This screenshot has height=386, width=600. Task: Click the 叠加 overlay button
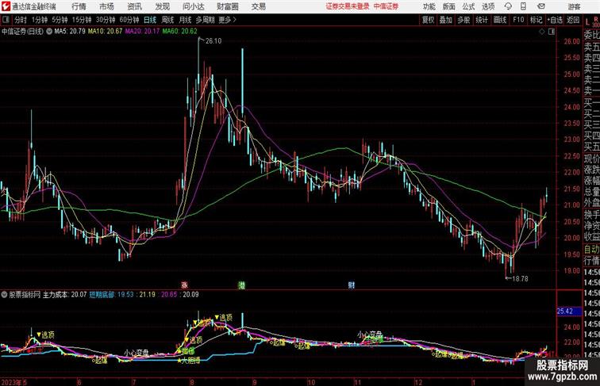(x=446, y=20)
